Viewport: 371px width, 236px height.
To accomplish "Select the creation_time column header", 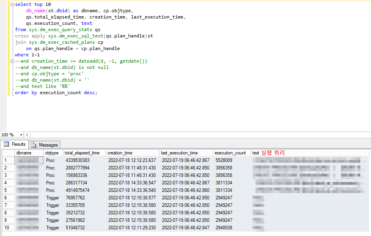I will click(x=132, y=153).
